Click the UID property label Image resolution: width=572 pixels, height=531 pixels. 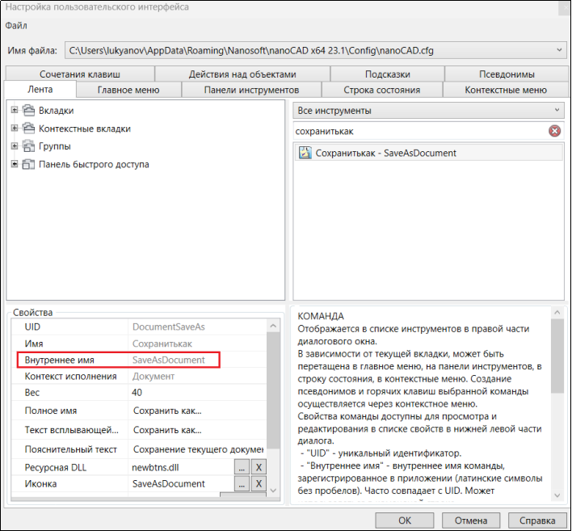32,327
